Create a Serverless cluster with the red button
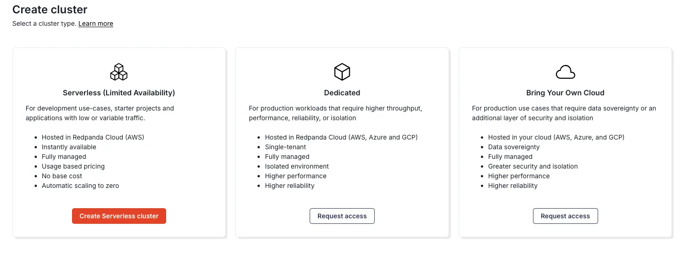 [119, 216]
